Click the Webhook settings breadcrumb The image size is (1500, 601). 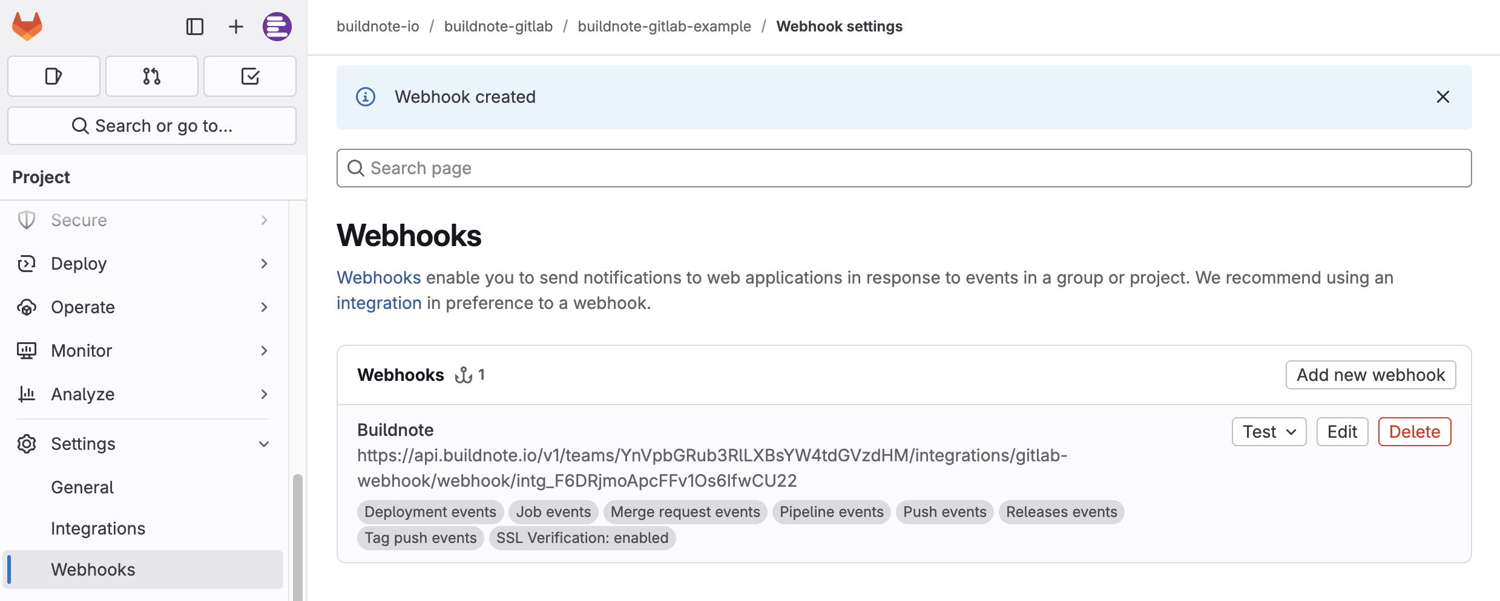(840, 27)
